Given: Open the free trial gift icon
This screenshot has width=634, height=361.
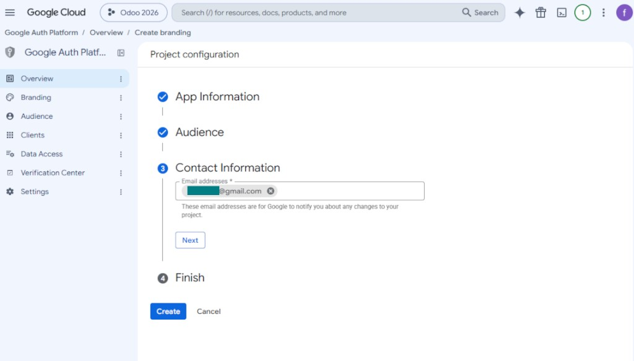Looking at the screenshot, I should [541, 12].
